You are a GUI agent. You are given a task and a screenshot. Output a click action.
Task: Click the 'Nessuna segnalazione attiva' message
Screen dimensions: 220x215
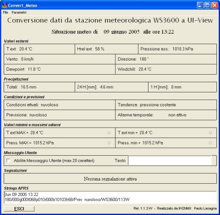pyautogui.click(x=110, y=179)
